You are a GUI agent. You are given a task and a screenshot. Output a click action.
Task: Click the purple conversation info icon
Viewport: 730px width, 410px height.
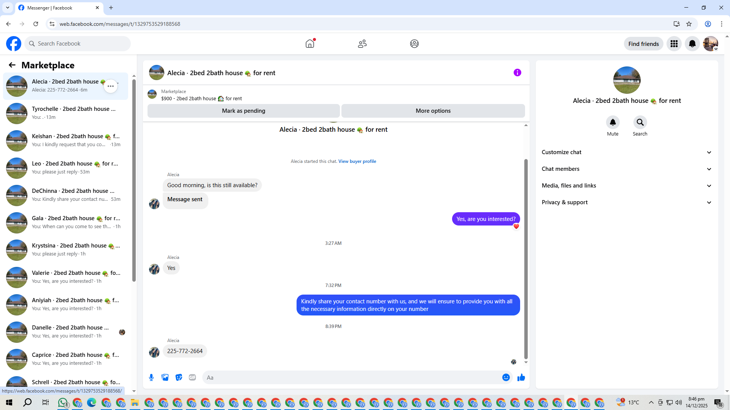coord(517,73)
